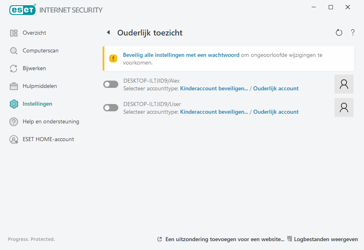Click the ESET logo at top left
Screen dimensions: 364x250
(x=23, y=10)
